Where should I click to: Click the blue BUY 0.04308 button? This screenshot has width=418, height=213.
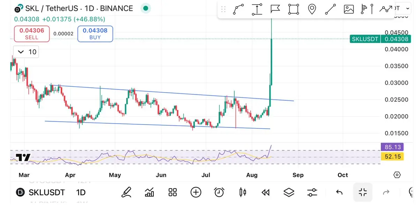point(95,34)
